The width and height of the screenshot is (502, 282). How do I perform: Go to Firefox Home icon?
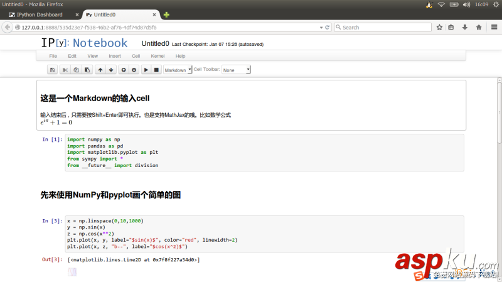click(x=479, y=27)
